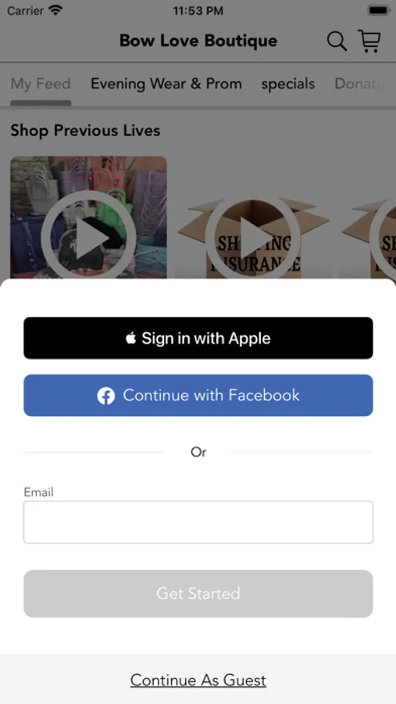Open the Evening Wear & Prom tab

click(x=166, y=84)
